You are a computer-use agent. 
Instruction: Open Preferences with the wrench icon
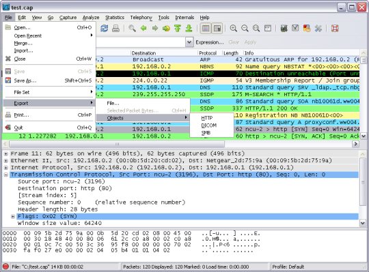[x=318, y=29]
